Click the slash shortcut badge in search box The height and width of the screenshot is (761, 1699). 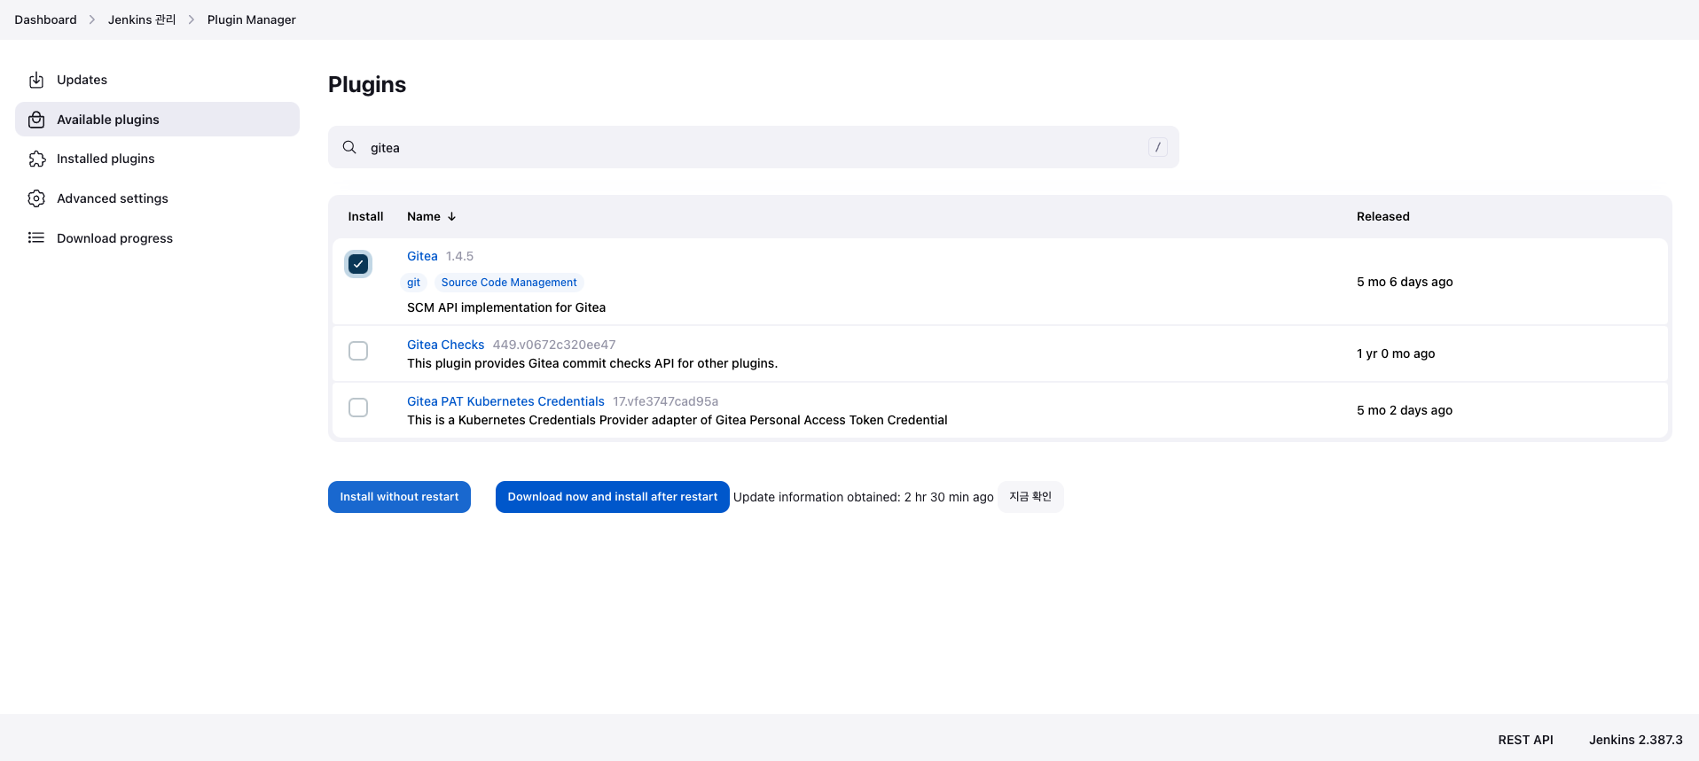pyautogui.click(x=1157, y=147)
